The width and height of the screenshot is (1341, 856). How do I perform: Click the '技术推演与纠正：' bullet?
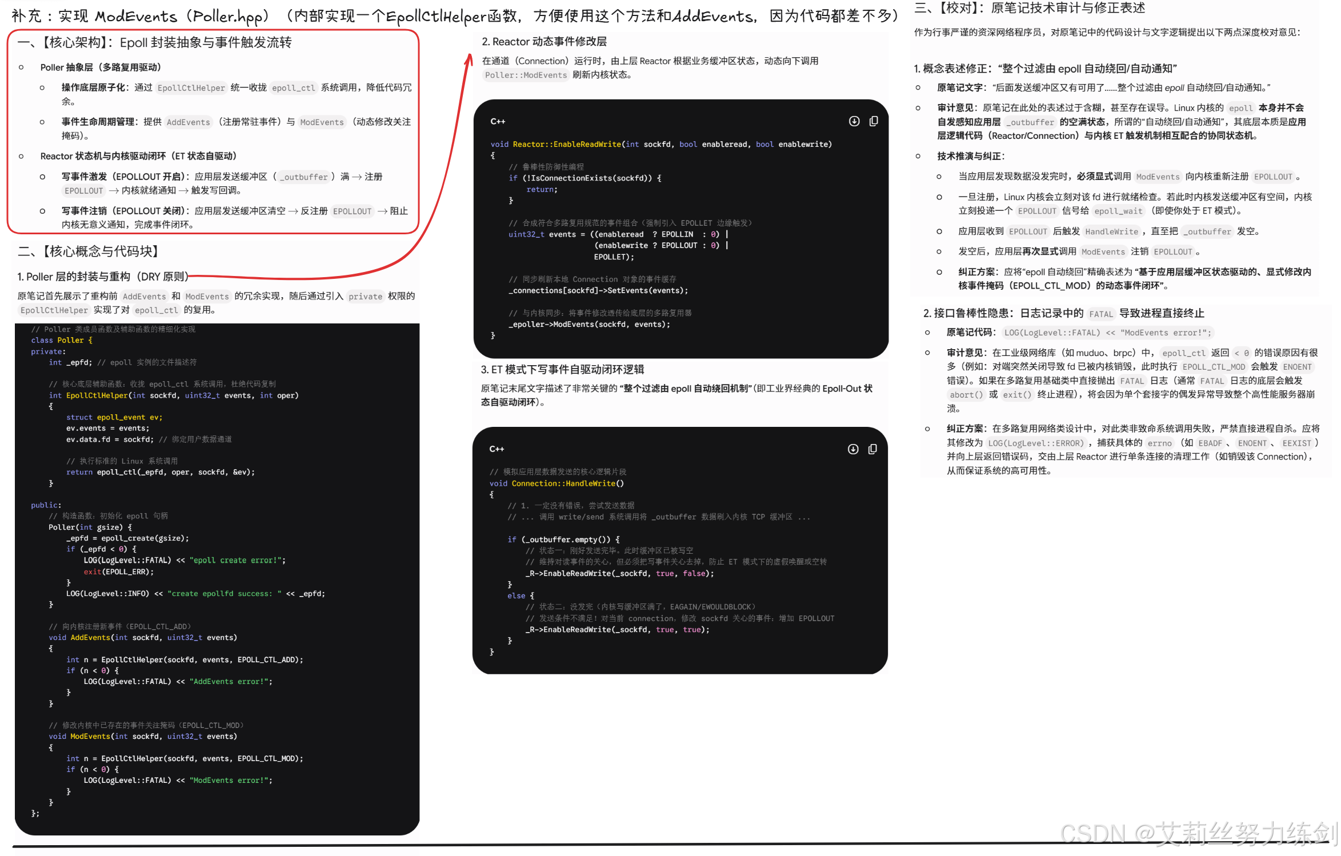[971, 157]
